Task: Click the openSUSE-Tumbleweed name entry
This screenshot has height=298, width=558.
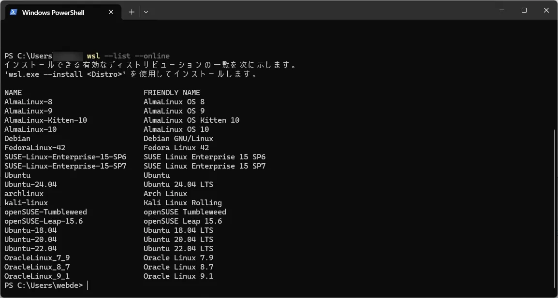Action: point(45,213)
